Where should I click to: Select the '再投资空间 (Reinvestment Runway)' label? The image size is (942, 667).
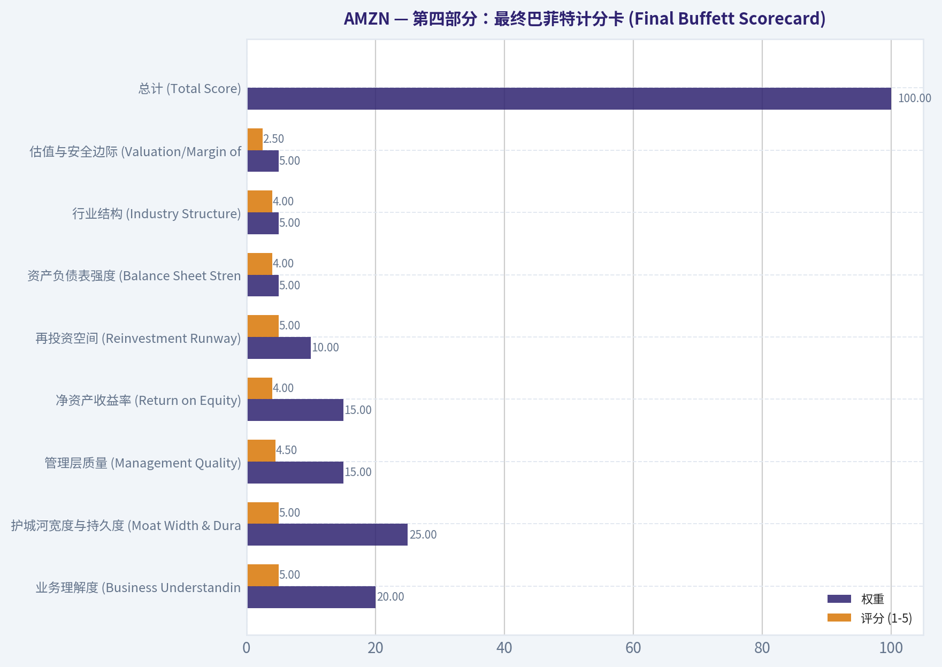tap(139, 339)
